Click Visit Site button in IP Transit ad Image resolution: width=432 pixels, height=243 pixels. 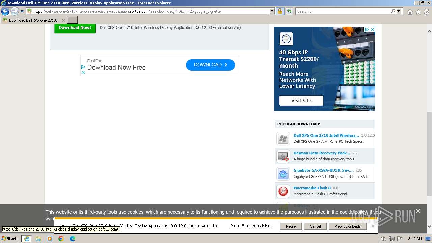coord(301,101)
